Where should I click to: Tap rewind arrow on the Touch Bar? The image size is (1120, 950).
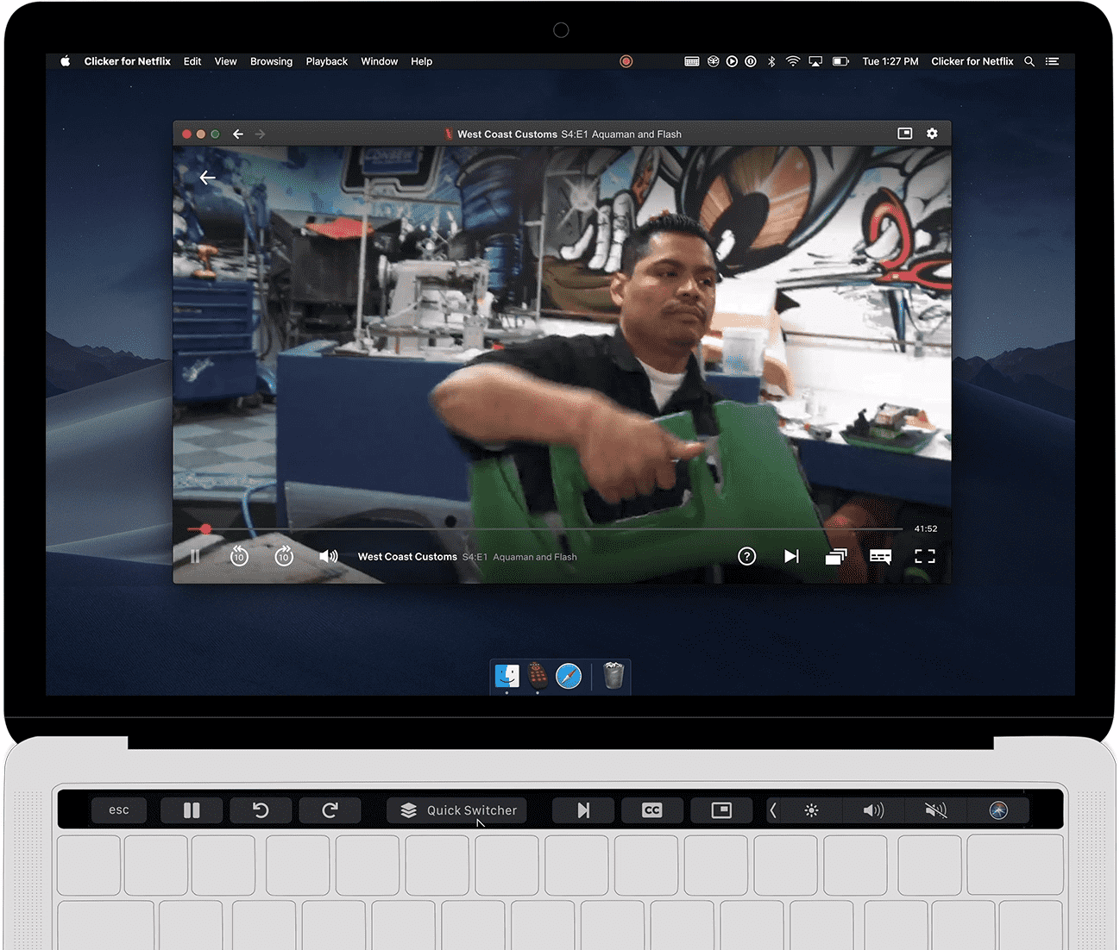click(x=261, y=810)
